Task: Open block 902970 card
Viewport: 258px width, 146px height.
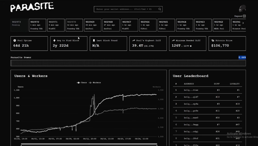Action: 74,25
